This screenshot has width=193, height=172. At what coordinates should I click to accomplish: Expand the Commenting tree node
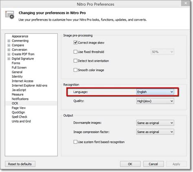coord(9,41)
